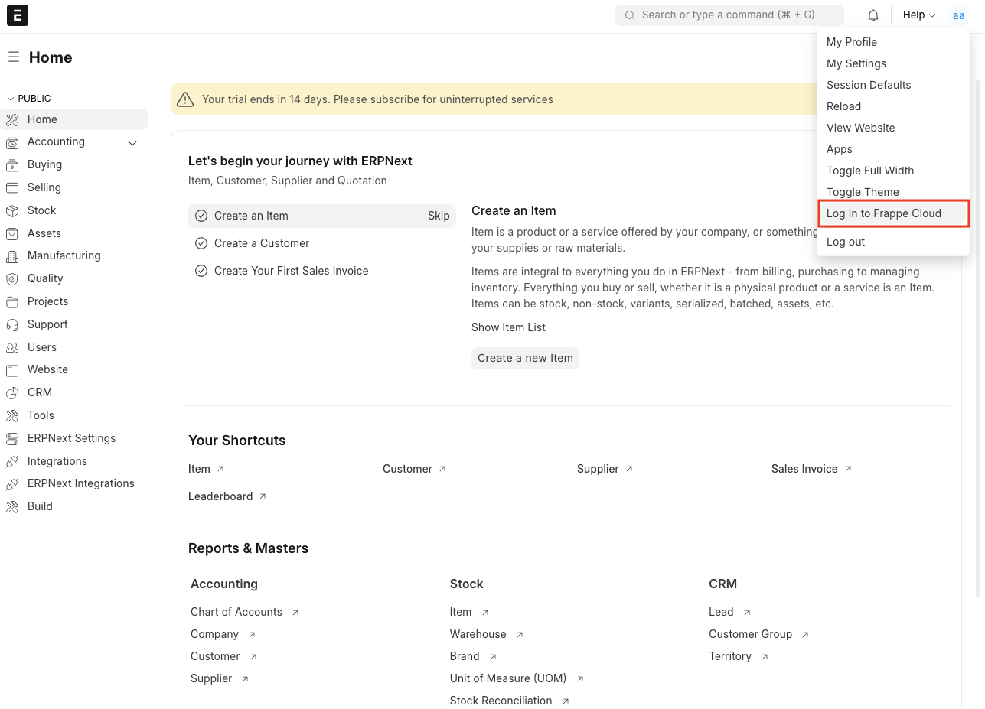Select Toggle Theme from user menu
Image resolution: width=985 pixels, height=709 pixels.
[x=863, y=192]
